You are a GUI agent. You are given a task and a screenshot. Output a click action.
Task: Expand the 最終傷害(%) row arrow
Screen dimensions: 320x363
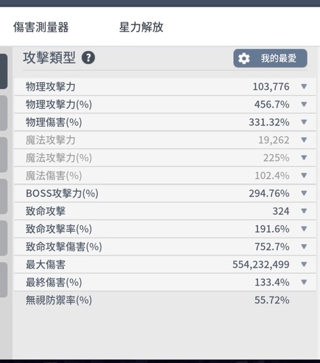click(x=304, y=282)
